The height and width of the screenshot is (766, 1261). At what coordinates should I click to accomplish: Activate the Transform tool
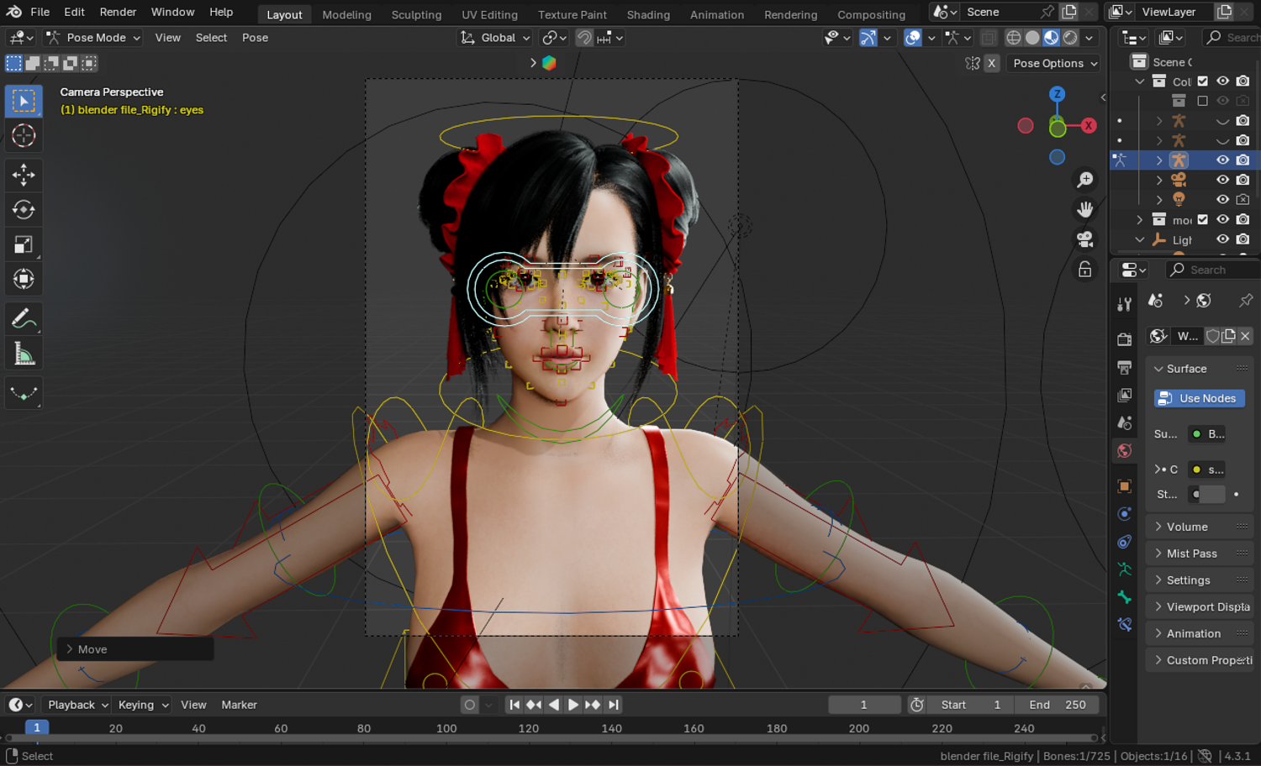(24, 279)
